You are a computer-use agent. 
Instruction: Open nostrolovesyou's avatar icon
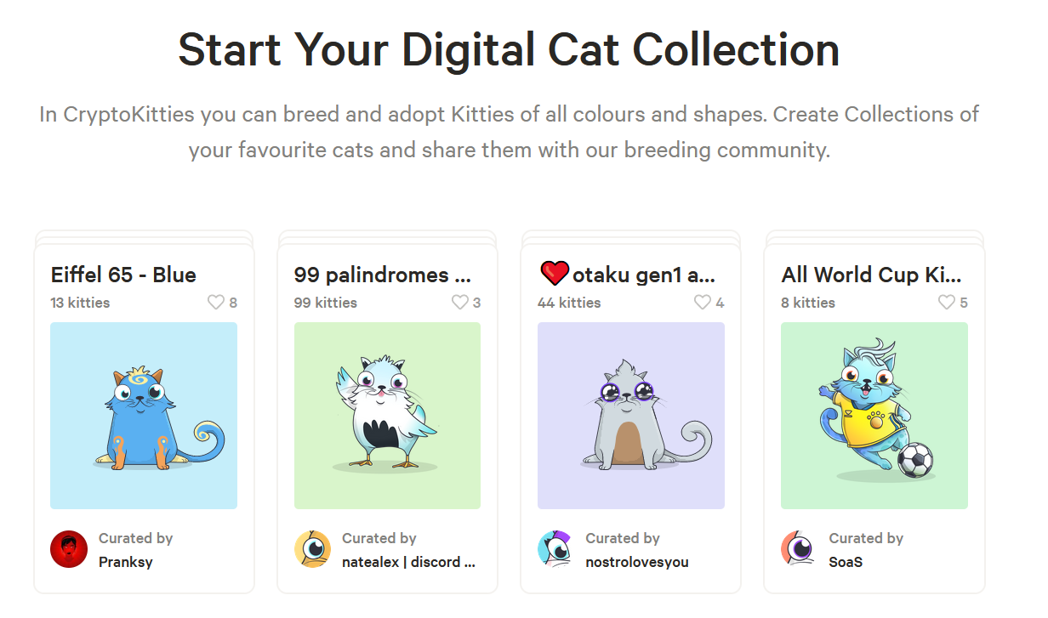coord(555,549)
